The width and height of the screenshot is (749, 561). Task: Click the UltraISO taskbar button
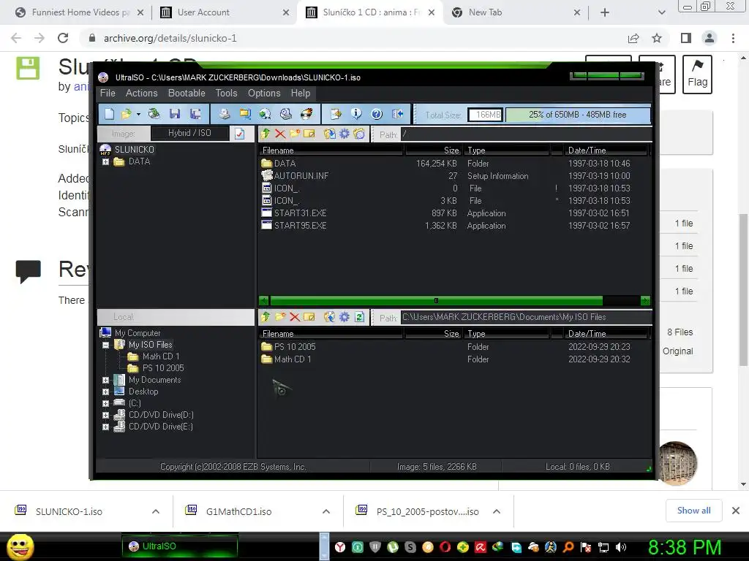pyautogui.click(x=180, y=546)
